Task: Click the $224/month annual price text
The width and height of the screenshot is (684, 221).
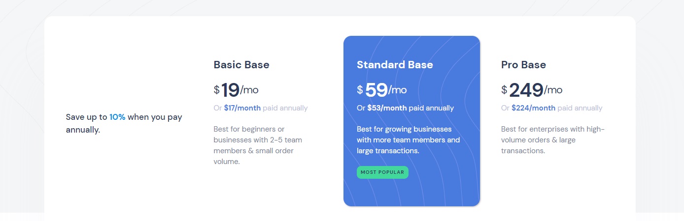Action: 533,108
